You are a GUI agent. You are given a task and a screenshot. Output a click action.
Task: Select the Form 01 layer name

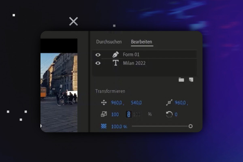click(x=131, y=55)
